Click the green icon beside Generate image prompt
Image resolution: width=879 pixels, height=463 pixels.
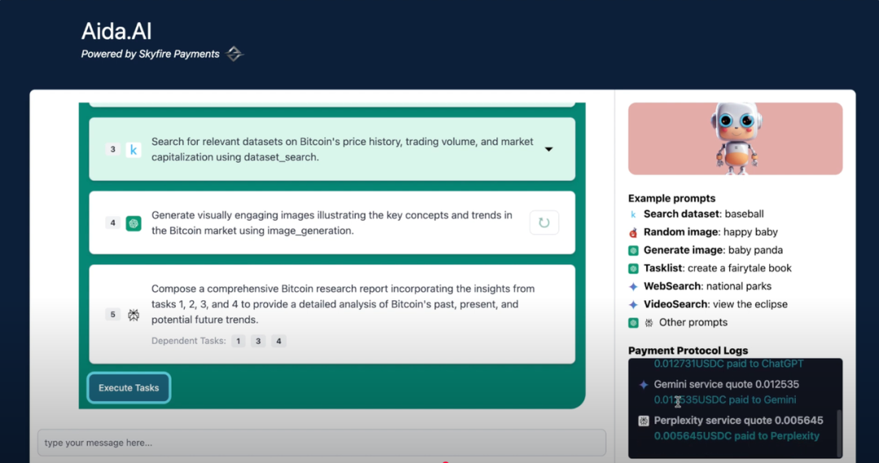click(x=633, y=251)
